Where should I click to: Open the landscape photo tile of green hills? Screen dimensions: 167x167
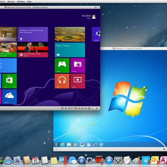(x=70, y=34)
